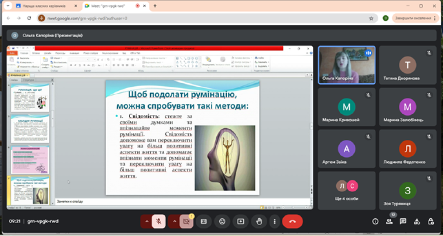Open the chat with everyone panel
The image size is (443, 236).
tap(403, 221)
